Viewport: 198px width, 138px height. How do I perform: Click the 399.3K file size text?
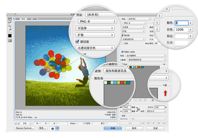(x=19, y=115)
